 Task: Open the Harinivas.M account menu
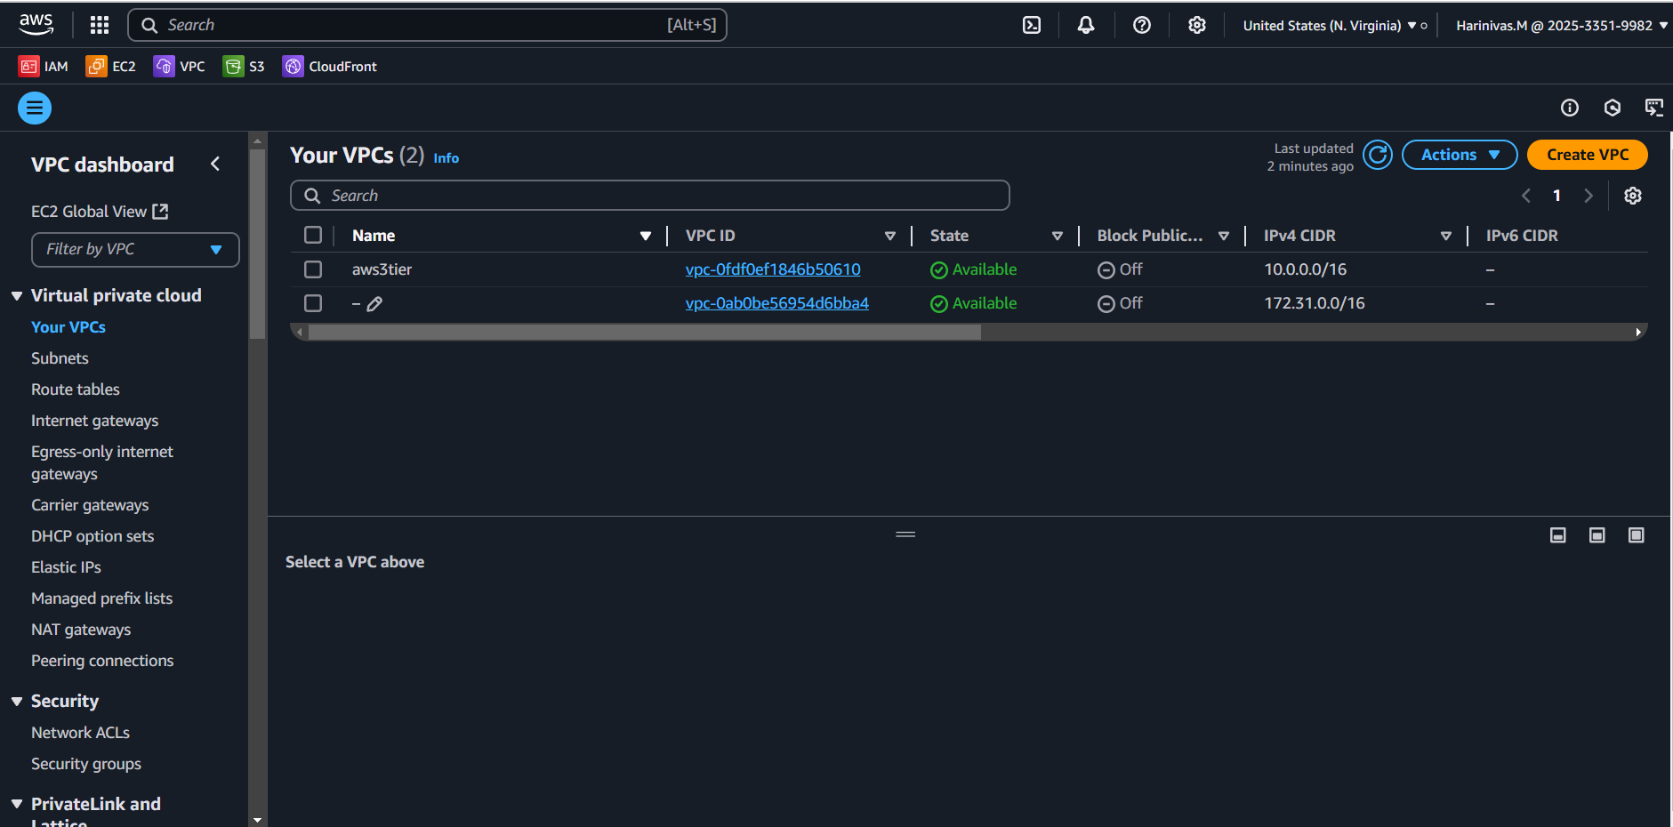(x=1561, y=26)
